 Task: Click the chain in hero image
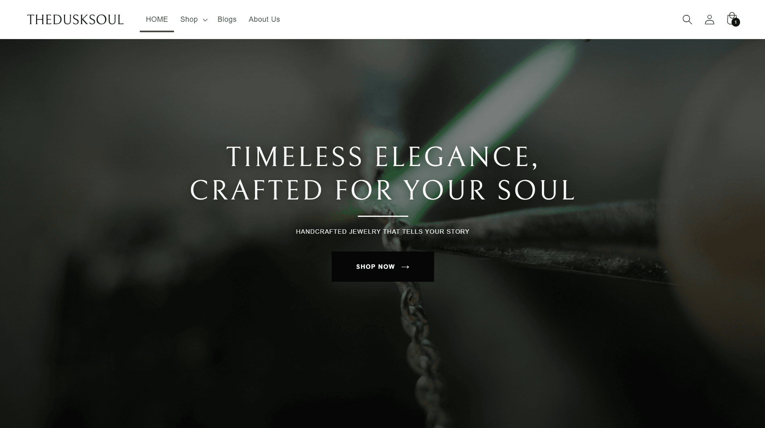click(415, 330)
